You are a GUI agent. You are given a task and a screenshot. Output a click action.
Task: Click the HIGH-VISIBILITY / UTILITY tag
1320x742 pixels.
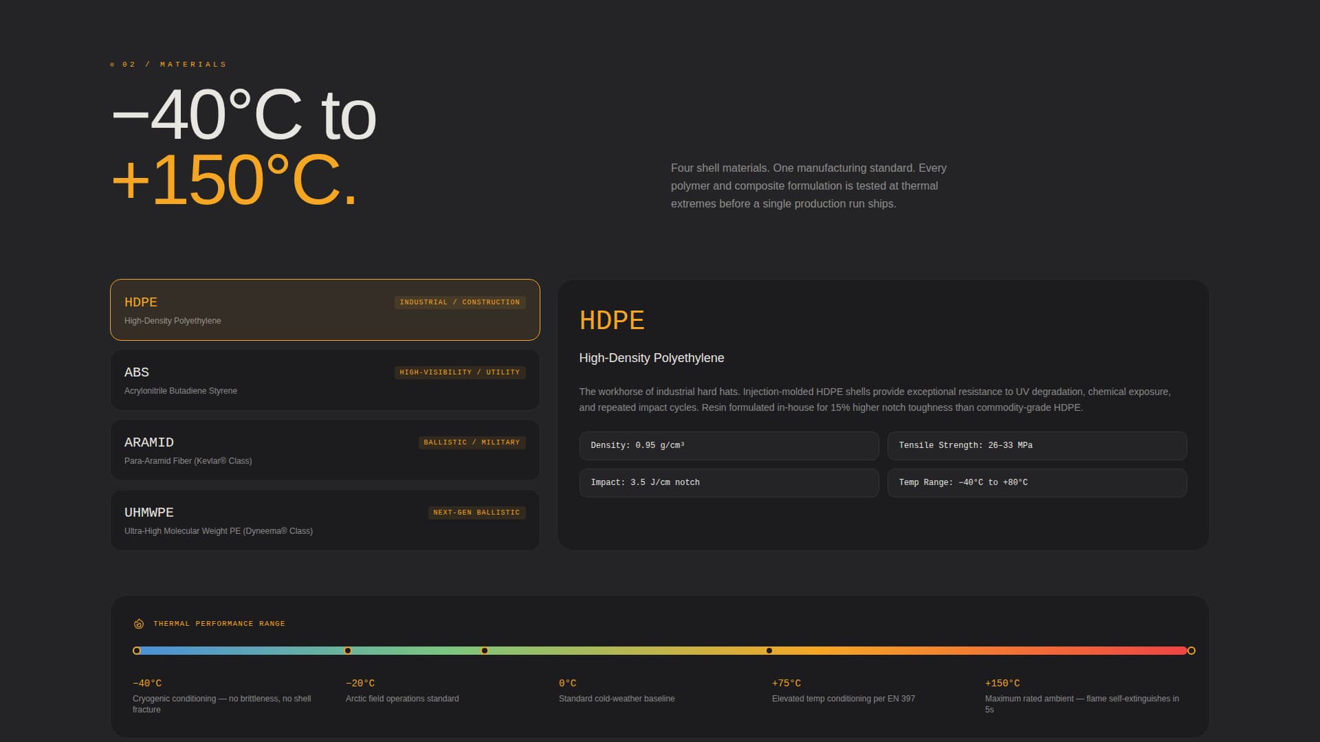point(459,372)
